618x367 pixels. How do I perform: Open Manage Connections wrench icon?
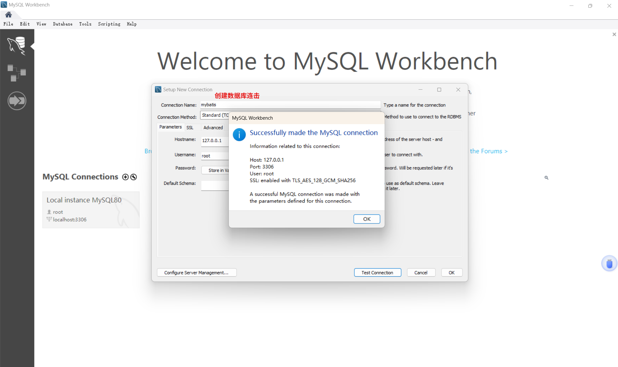[x=134, y=177]
